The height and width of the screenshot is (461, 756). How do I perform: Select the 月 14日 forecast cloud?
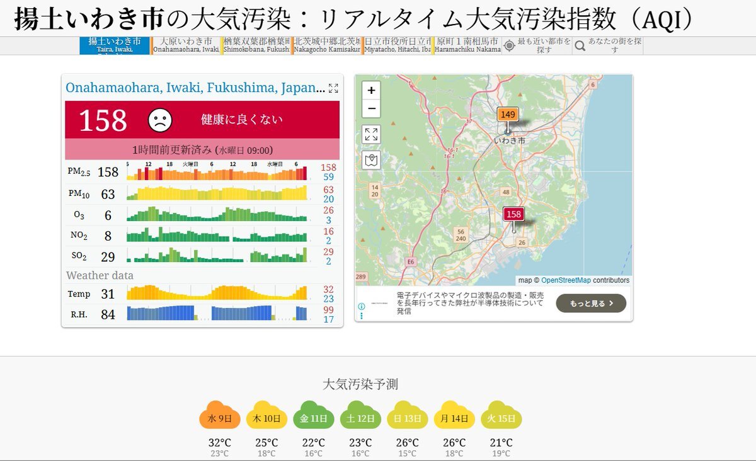454,416
